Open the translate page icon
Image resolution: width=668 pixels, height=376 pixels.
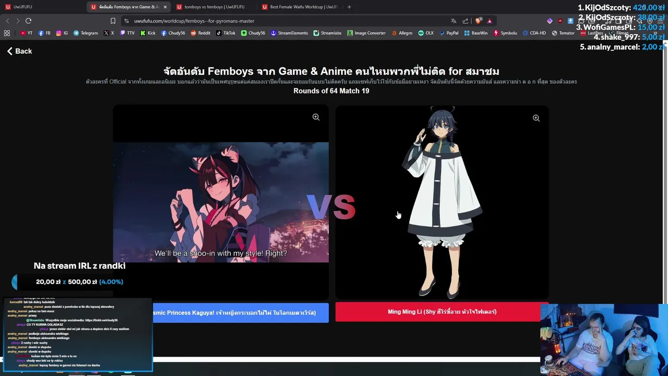(x=454, y=21)
